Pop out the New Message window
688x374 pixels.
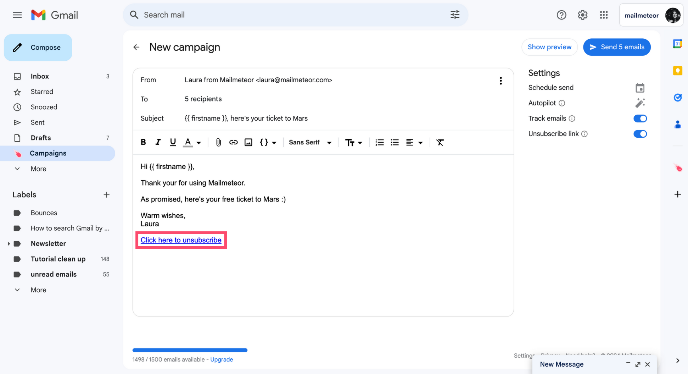(638, 364)
